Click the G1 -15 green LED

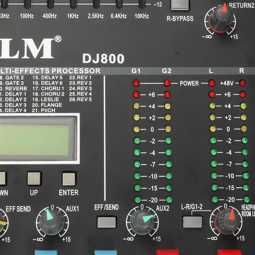tap(137, 188)
